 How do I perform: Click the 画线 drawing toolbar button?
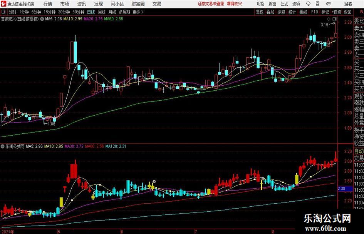point(304,12)
